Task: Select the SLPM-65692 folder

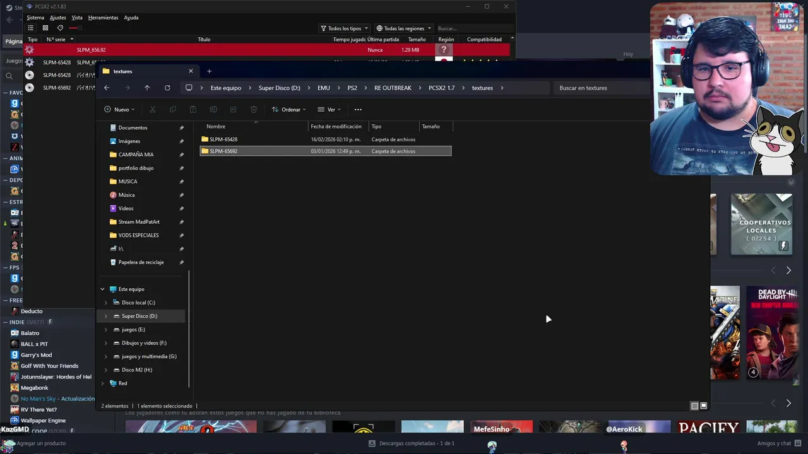Action: (326, 151)
